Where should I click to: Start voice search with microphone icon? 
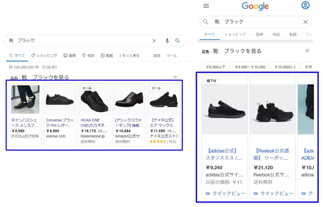point(167,41)
